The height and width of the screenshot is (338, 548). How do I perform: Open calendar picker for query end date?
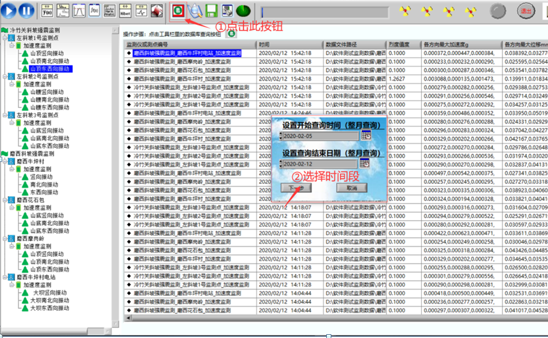[x=366, y=164]
